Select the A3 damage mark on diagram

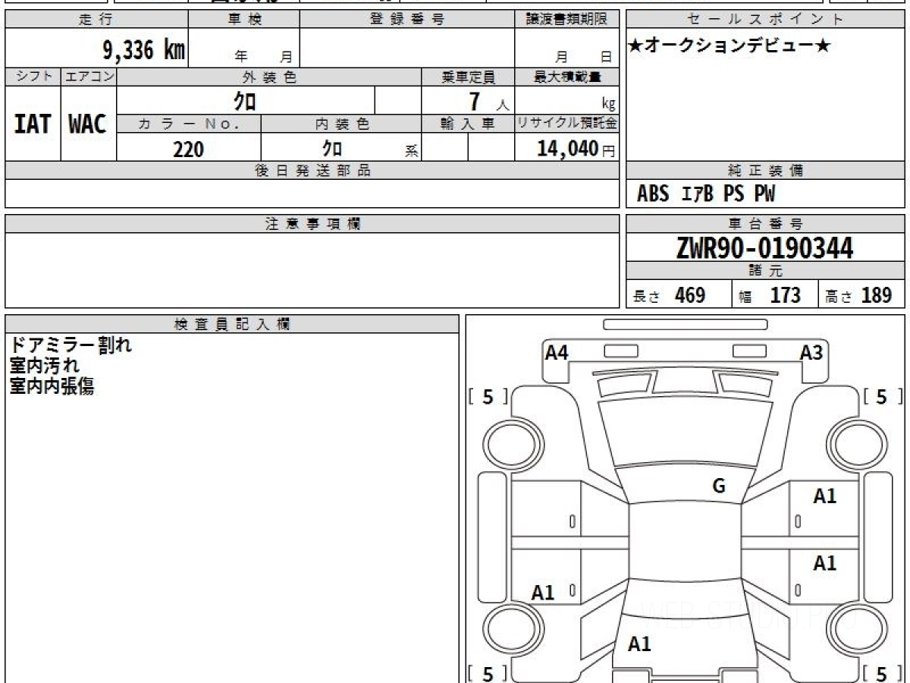811,352
